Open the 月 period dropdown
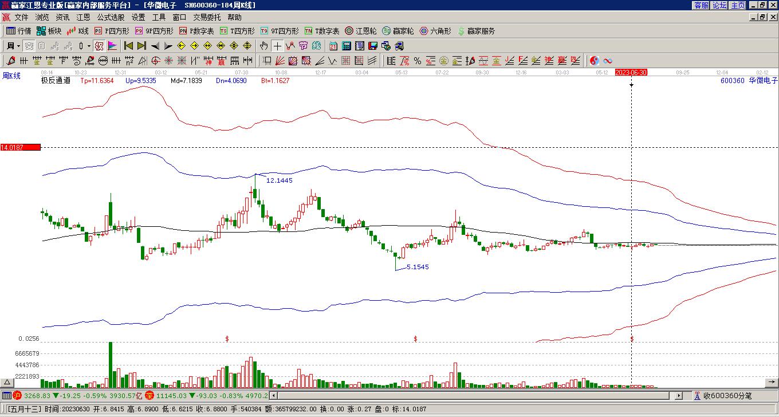The image size is (779, 417). [13, 46]
